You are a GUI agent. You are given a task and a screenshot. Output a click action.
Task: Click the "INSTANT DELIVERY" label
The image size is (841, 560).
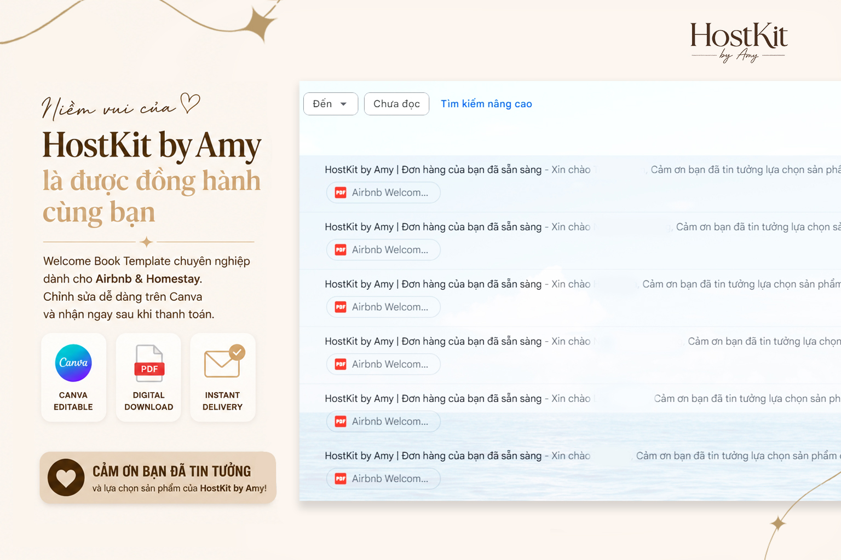point(222,401)
